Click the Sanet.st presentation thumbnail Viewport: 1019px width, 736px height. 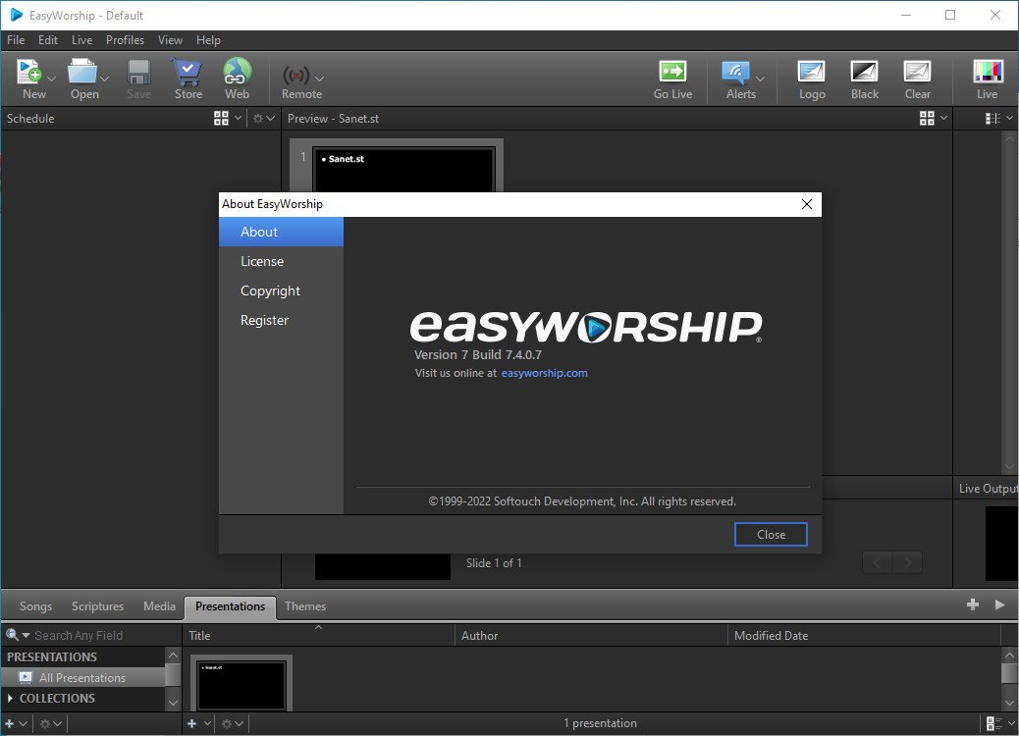(241, 683)
